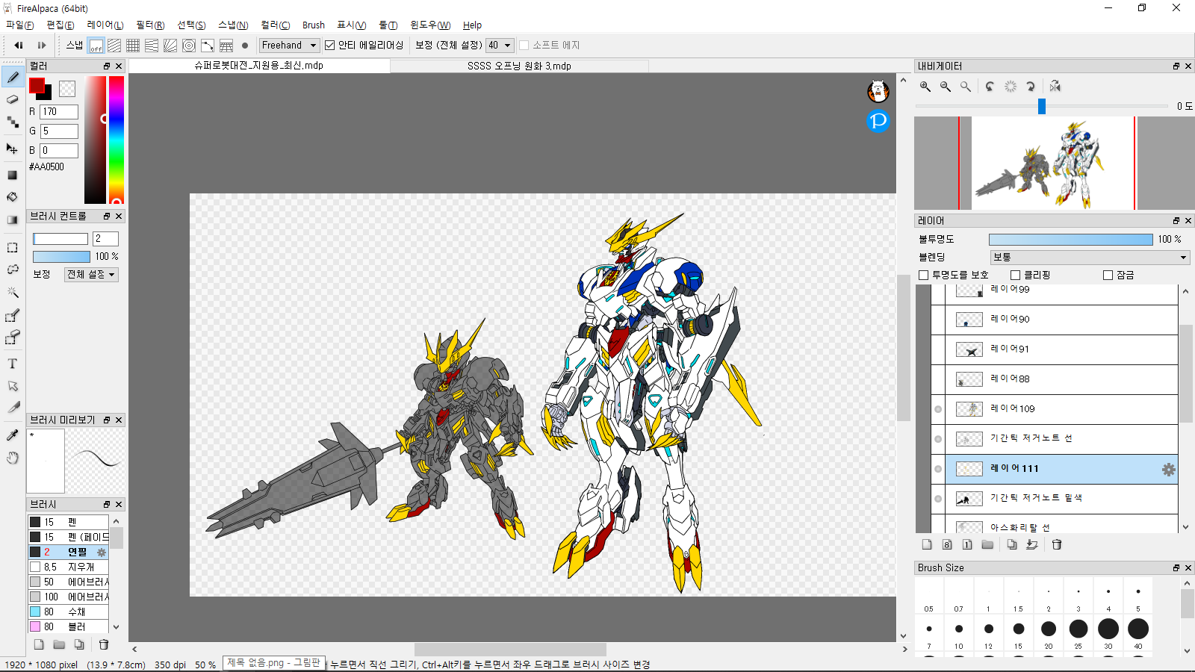Enable the 클리핑 checkbox
The image size is (1195, 672).
pos(1016,275)
